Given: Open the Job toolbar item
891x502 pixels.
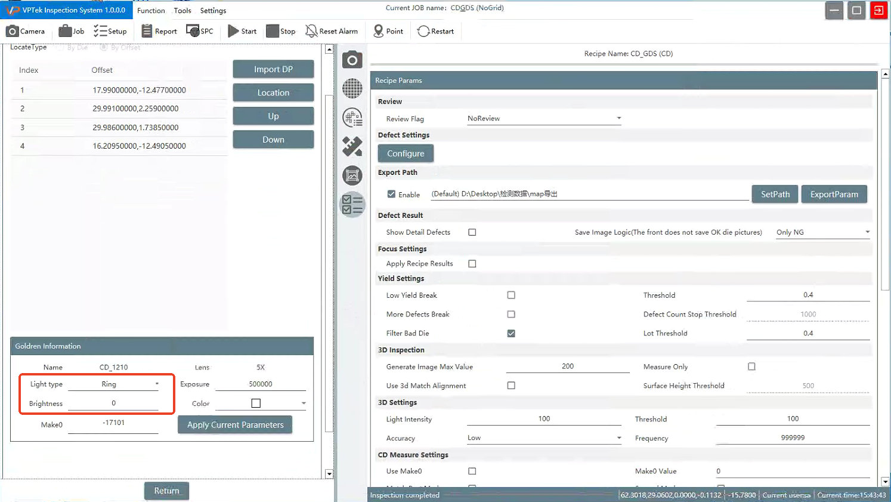Looking at the screenshot, I should [72, 31].
